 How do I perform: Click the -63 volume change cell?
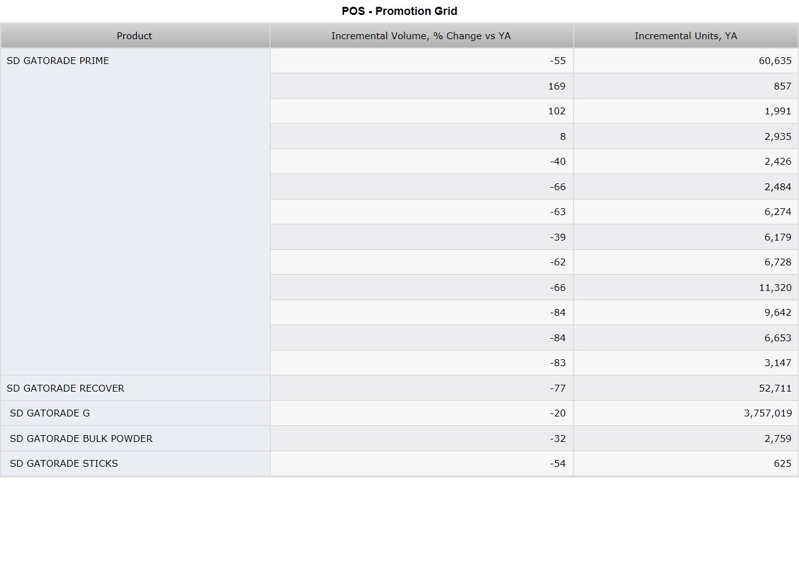click(421, 212)
